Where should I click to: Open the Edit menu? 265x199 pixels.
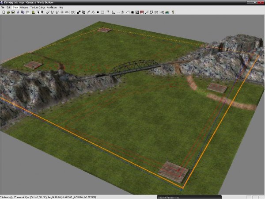[x=8, y=8]
